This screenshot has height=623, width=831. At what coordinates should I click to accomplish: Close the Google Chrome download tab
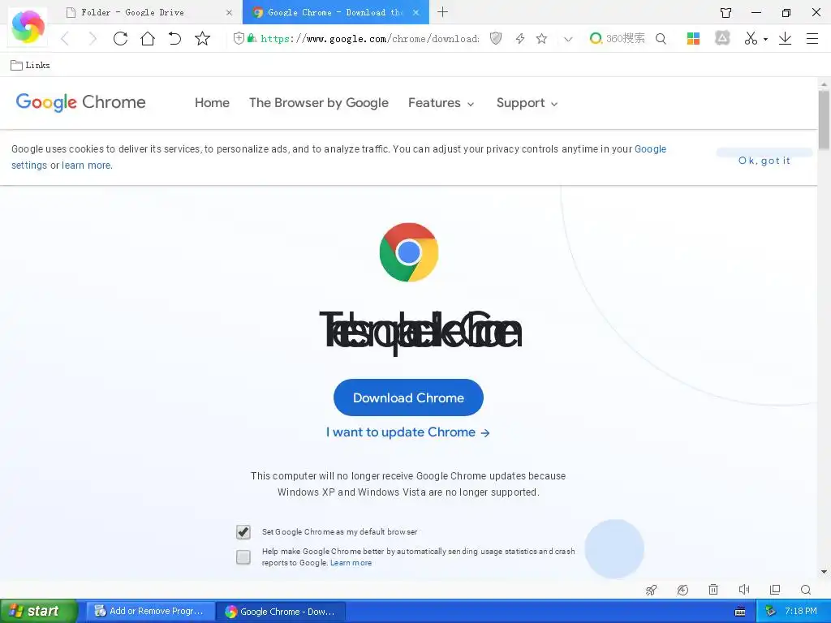pos(416,13)
